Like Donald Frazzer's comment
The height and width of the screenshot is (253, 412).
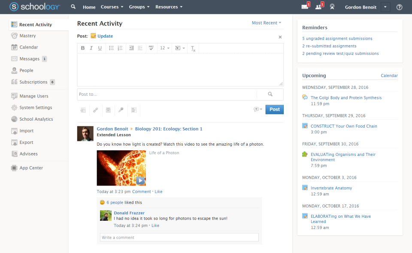click(x=155, y=225)
